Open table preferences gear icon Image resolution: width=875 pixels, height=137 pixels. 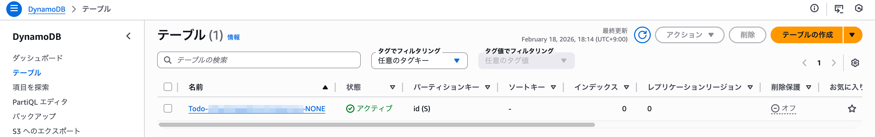(x=855, y=63)
